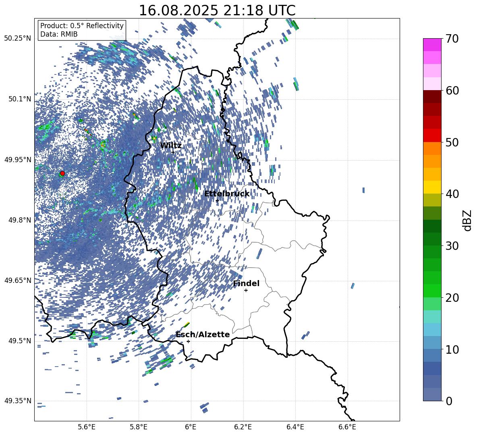The height and width of the screenshot is (435, 477).
Task: Click the 30 tick on colorbar
Action: click(452, 246)
